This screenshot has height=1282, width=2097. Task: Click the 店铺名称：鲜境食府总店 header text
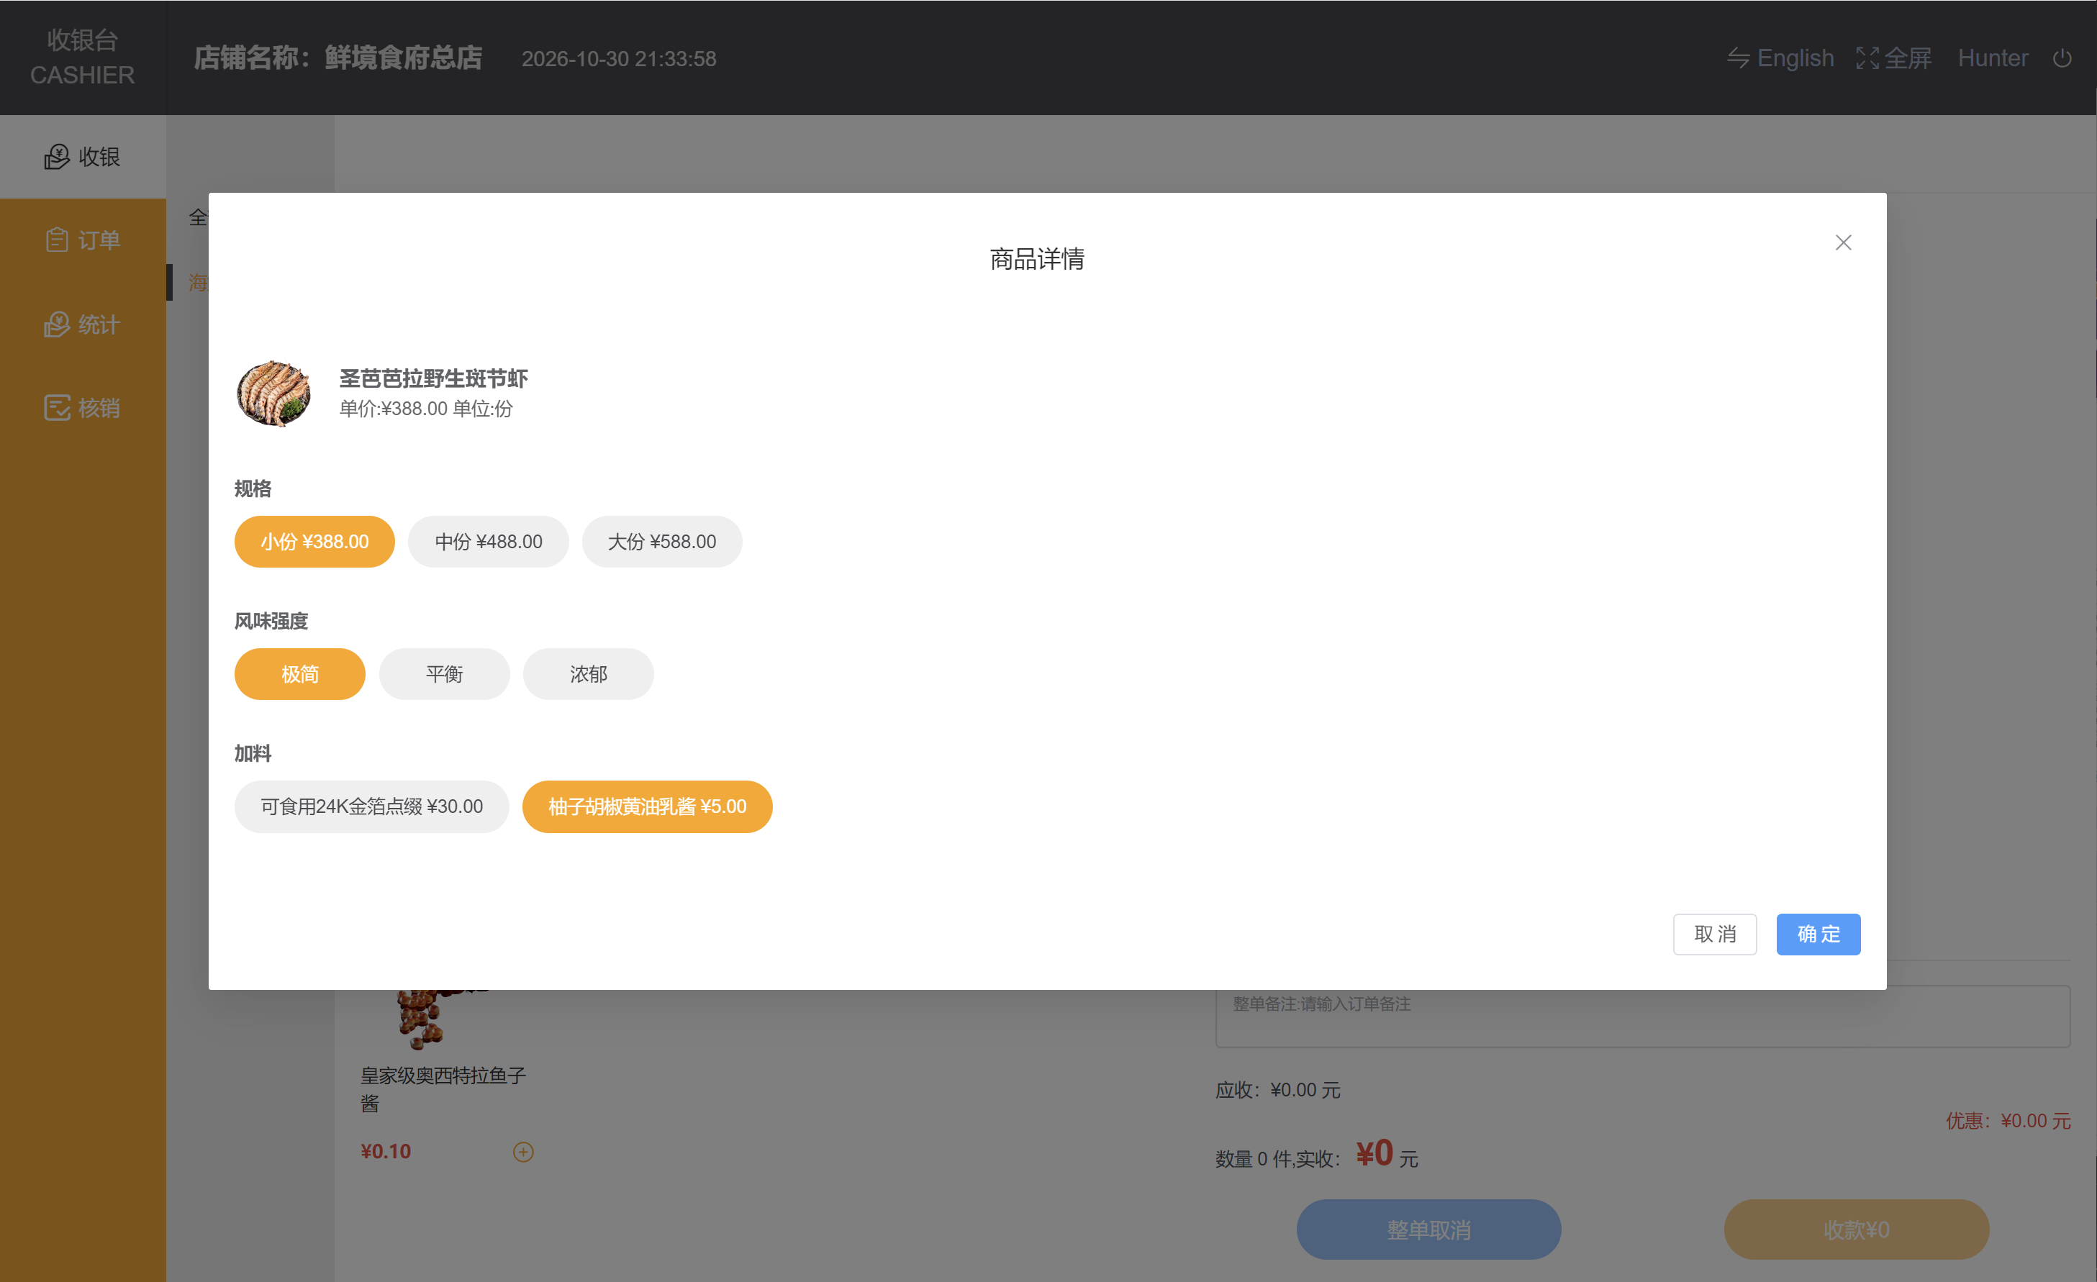(338, 58)
